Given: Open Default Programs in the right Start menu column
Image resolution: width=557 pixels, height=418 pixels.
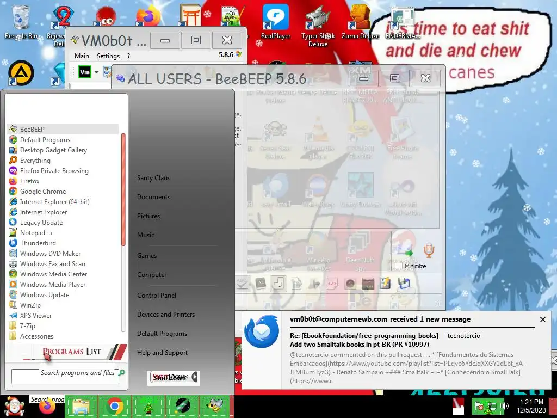Looking at the screenshot, I should point(162,334).
